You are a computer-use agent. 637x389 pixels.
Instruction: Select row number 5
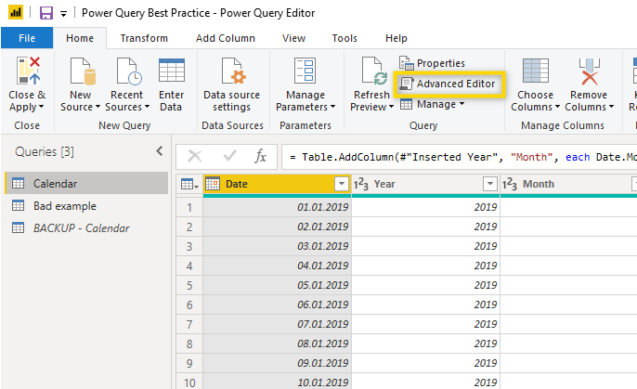point(189,285)
